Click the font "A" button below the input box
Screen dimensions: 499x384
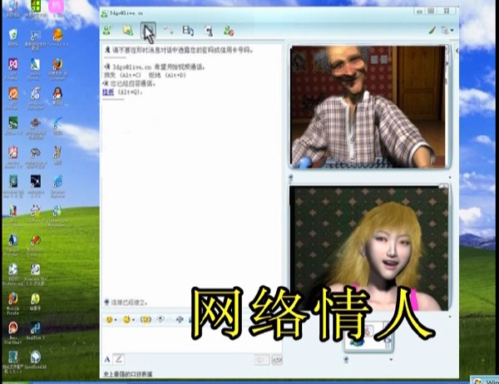point(107,358)
